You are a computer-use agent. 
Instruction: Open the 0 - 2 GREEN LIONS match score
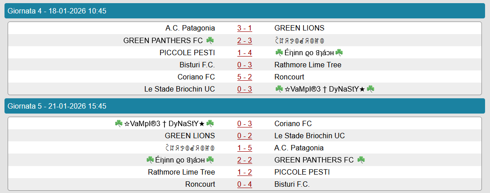coord(245,136)
